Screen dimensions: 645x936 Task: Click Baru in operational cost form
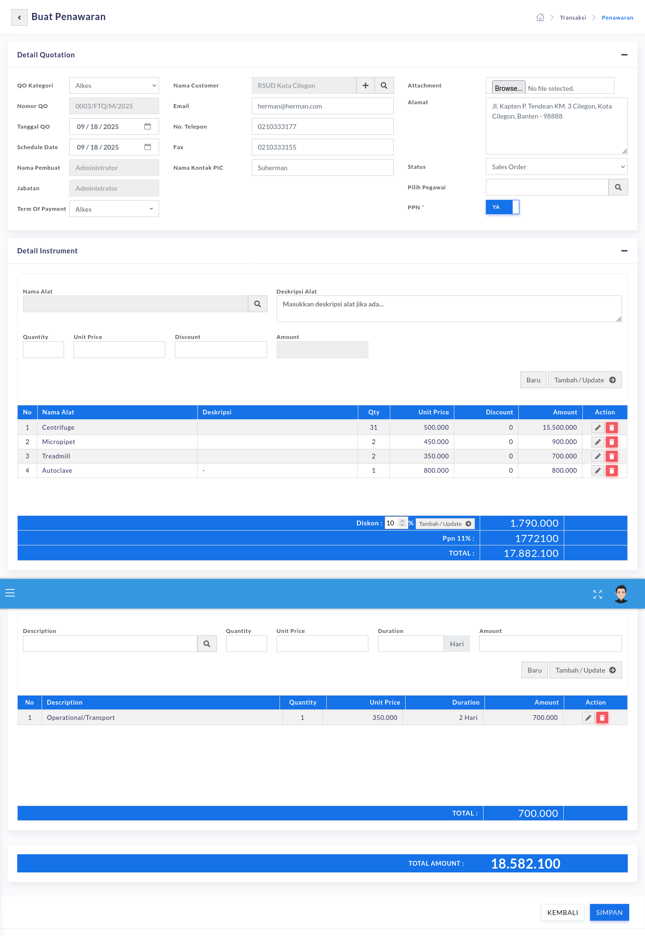point(535,670)
